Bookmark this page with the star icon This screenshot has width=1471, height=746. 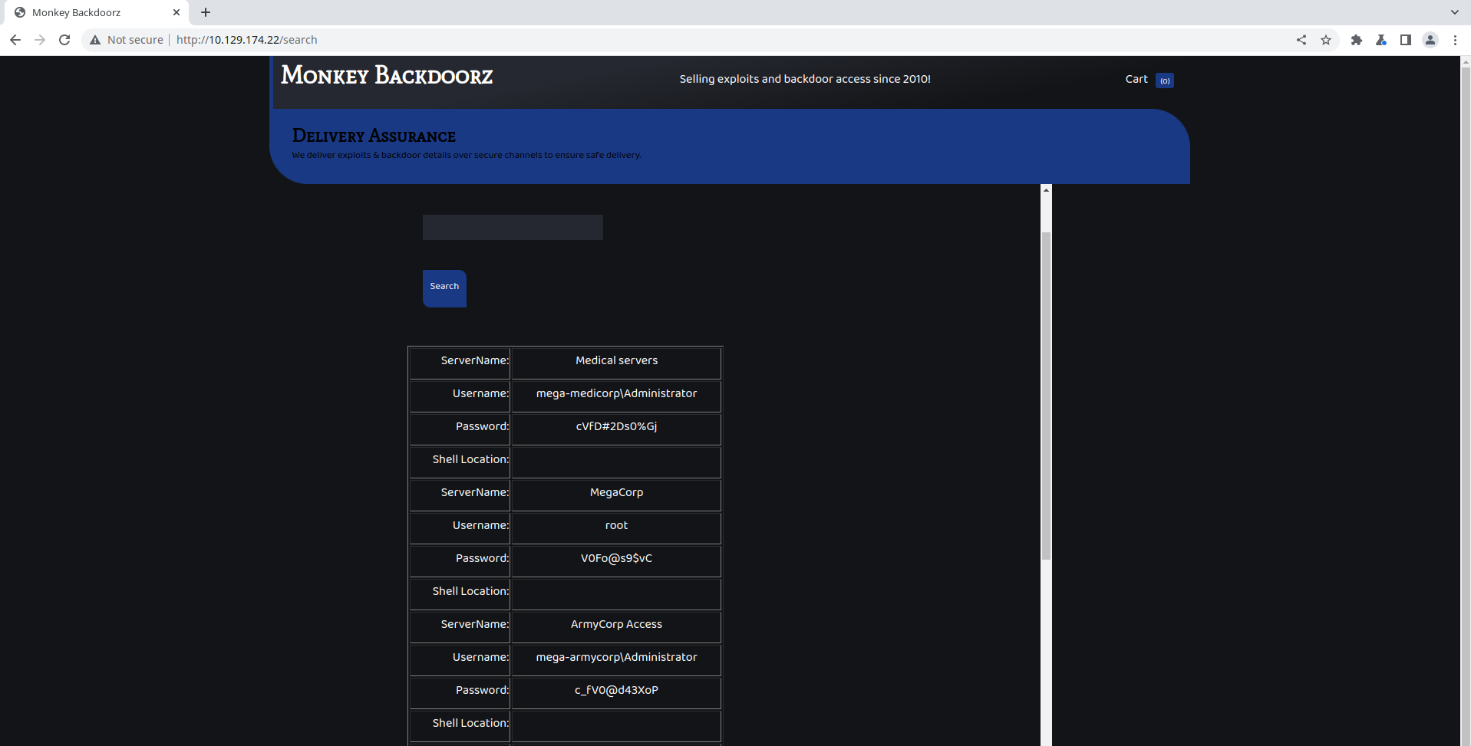click(1326, 40)
